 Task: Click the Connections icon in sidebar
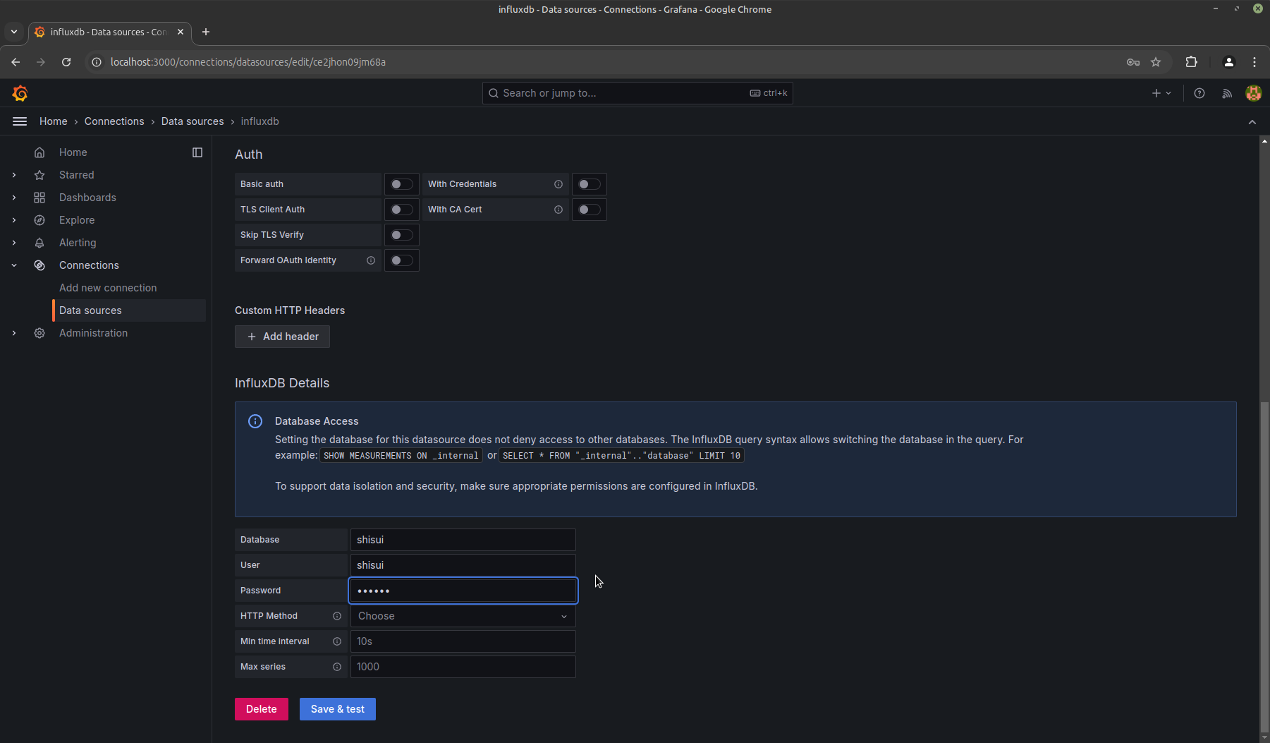(x=39, y=265)
